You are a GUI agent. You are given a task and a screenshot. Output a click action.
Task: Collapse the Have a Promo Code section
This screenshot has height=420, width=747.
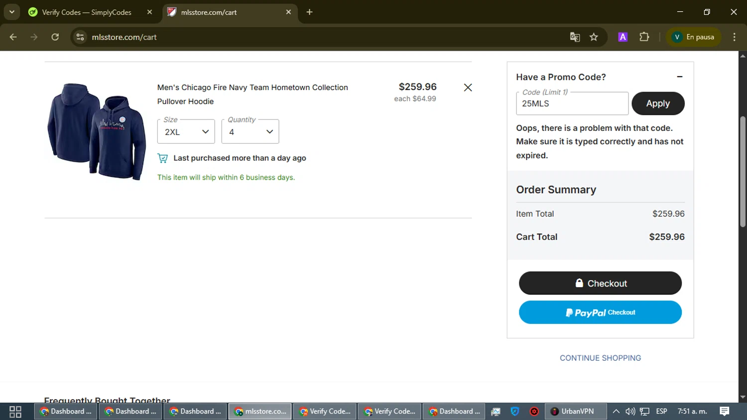680,77
